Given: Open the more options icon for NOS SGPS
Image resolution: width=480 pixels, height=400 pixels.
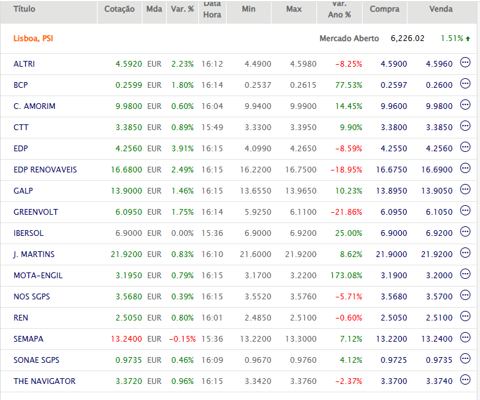Looking at the screenshot, I should (x=465, y=295).
